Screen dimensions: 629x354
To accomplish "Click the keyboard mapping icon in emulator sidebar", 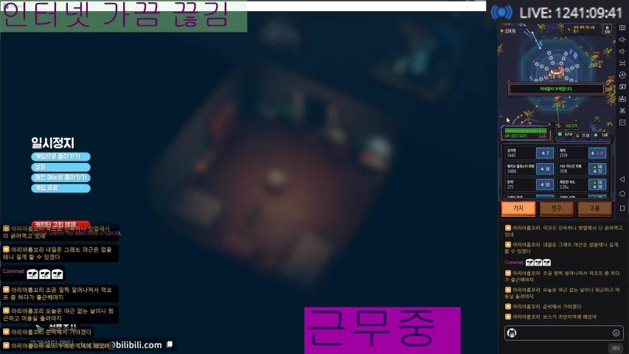I will 622,28.
